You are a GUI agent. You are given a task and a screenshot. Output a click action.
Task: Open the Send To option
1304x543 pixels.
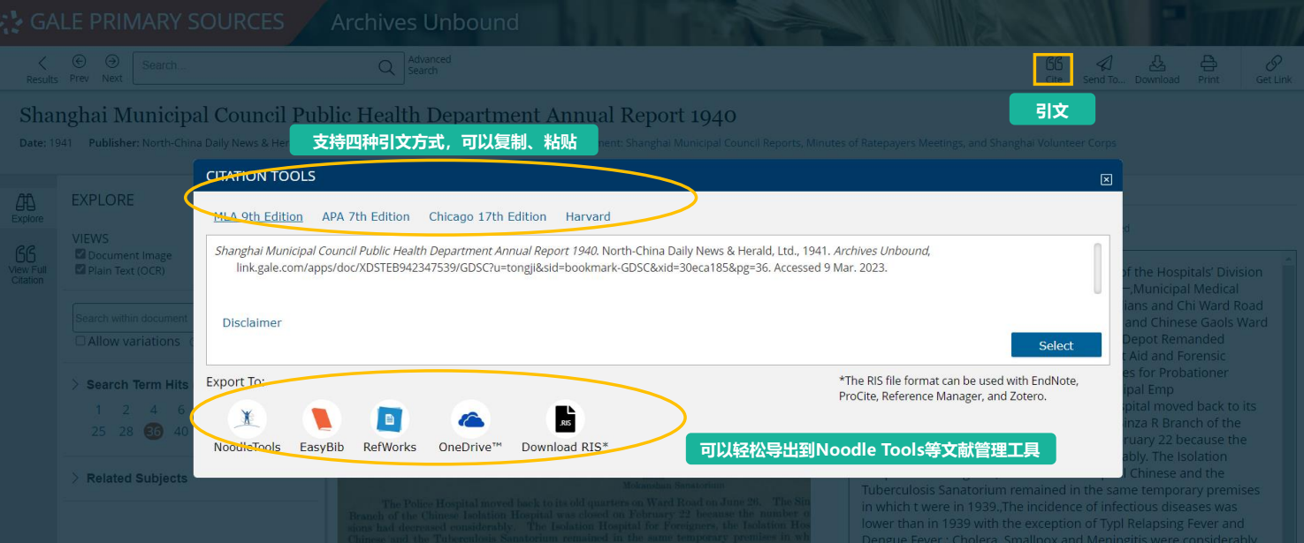(1103, 69)
